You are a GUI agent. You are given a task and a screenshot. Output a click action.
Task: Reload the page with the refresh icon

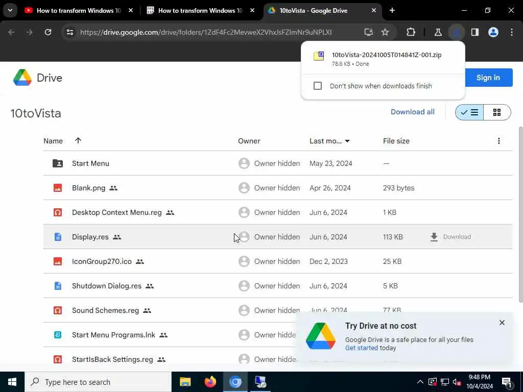pyautogui.click(x=48, y=32)
